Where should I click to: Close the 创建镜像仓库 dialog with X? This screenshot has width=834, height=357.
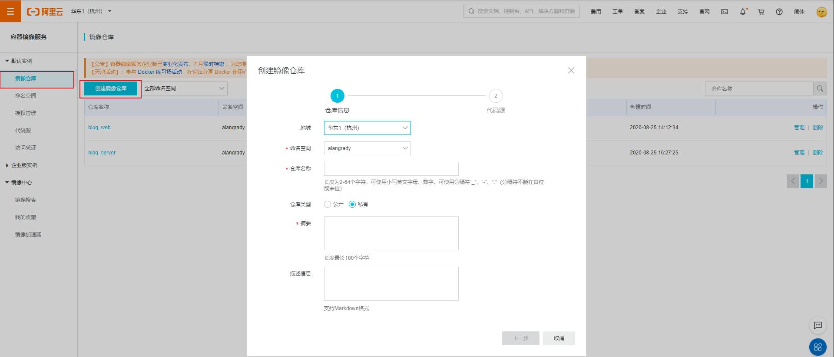coord(571,70)
